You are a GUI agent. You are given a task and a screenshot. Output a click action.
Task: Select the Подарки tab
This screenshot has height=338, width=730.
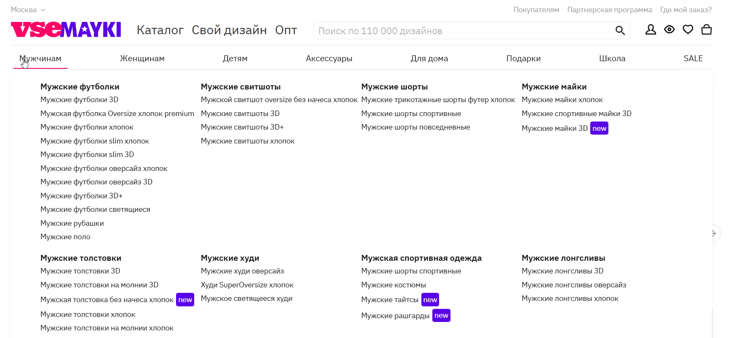524,58
